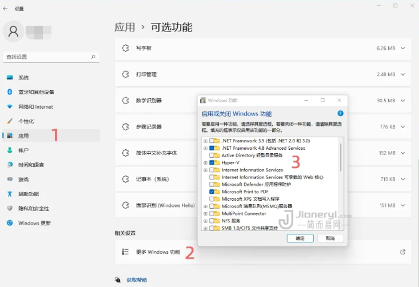This screenshot has width=419, height=287.
Task: Click the gear icon beside 记事本（系统）
Action: point(125,179)
